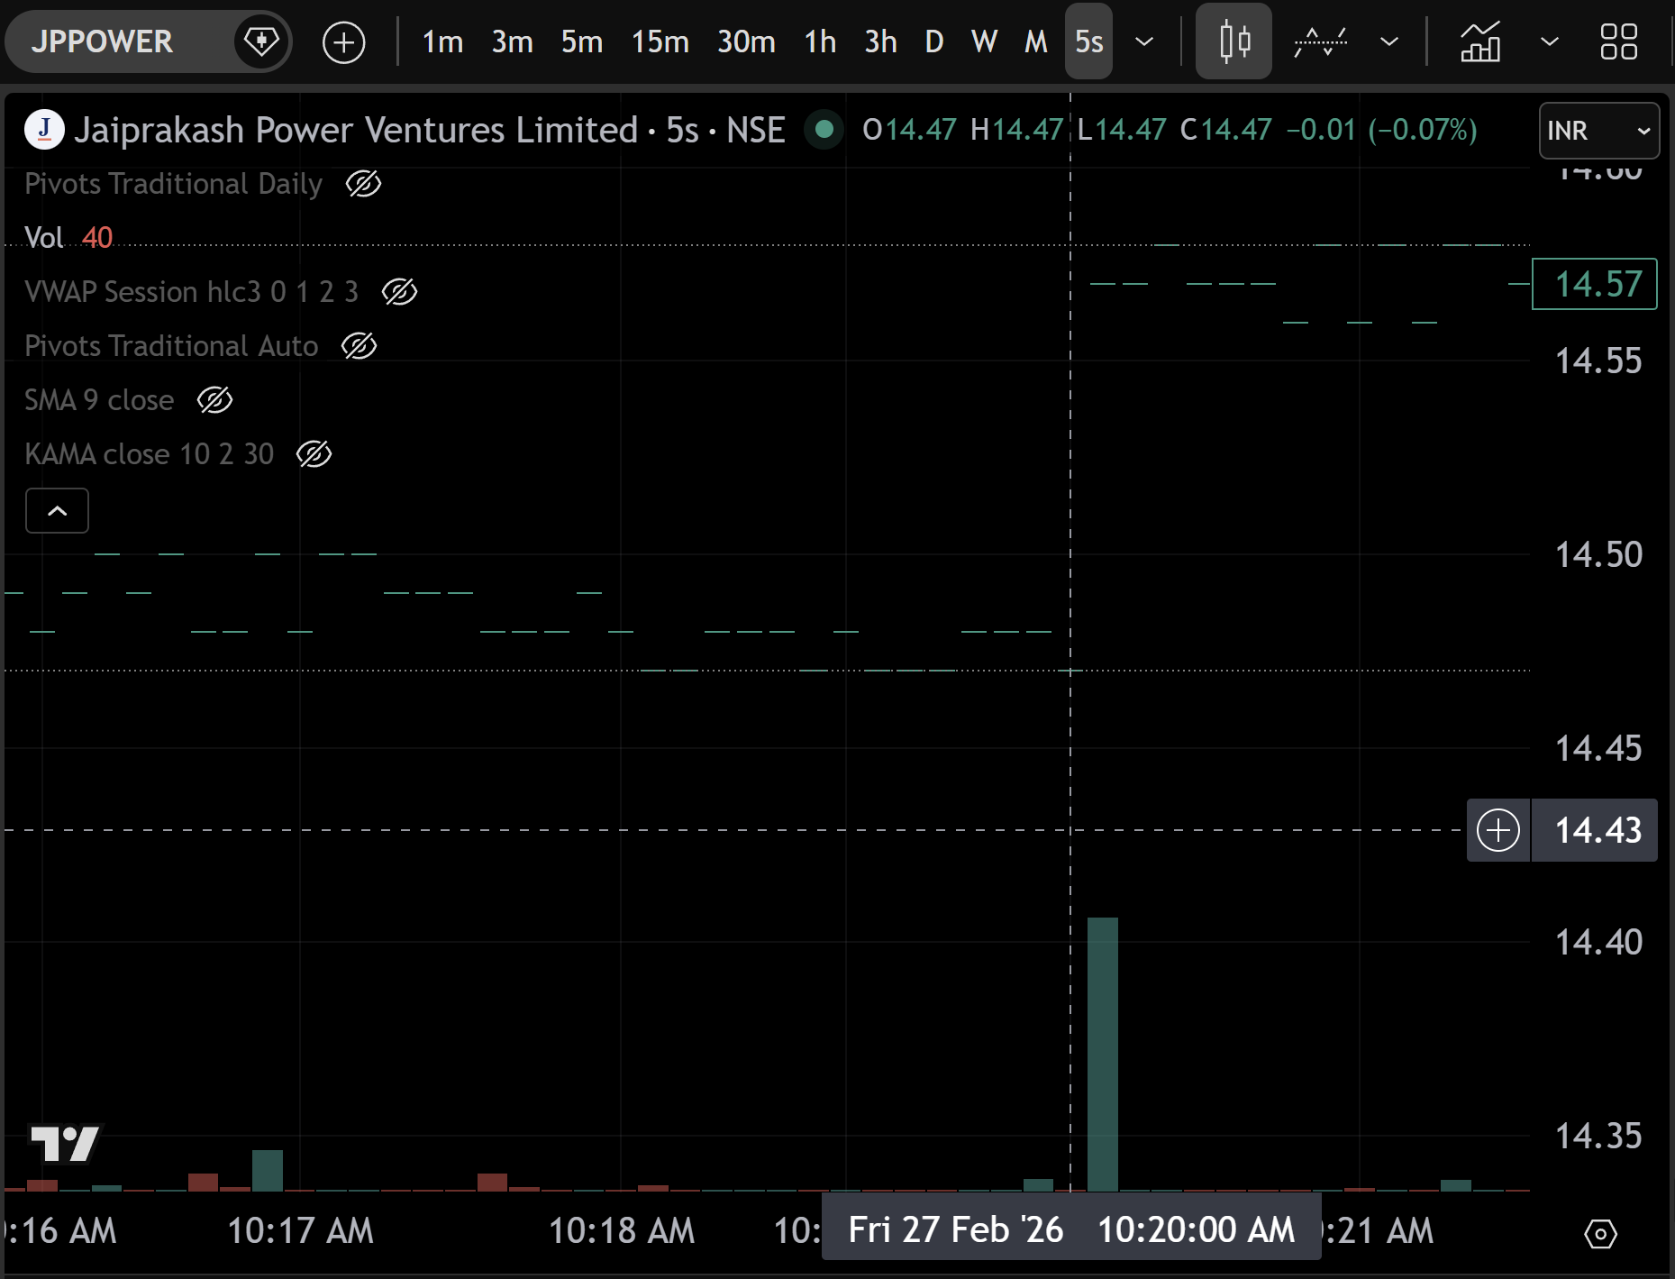Image resolution: width=1675 pixels, height=1279 pixels.
Task: Open the INR currency dropdown
Action: [1598, 131]
